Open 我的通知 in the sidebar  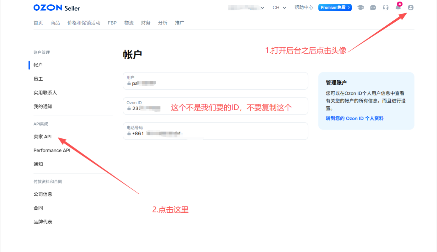click(x=43, y=106)
